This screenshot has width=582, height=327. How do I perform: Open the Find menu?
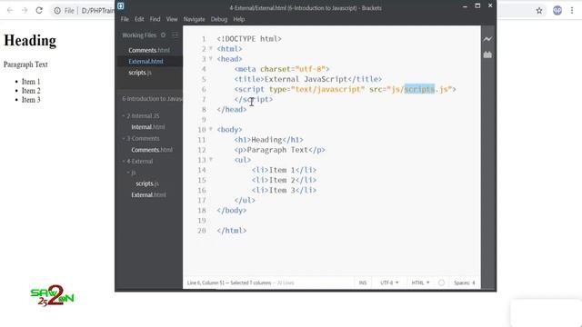[x=156, y=19]
